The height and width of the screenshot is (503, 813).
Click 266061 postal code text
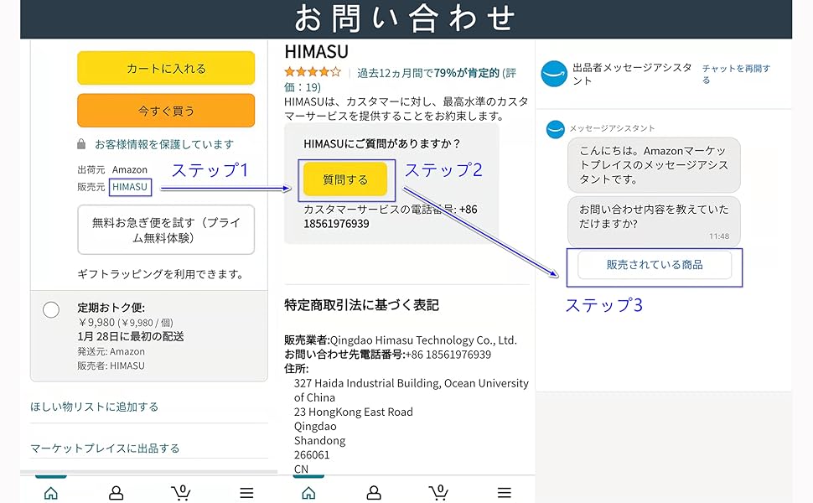[312, 454]
